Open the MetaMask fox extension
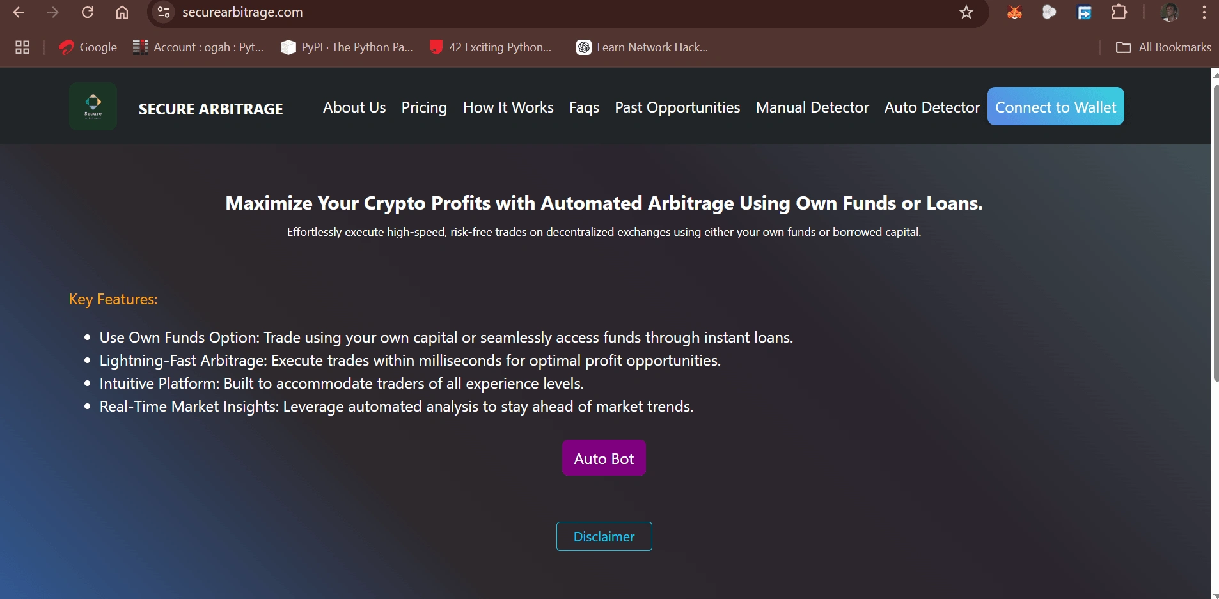The image size is (1219, 599). point(1014,12)
